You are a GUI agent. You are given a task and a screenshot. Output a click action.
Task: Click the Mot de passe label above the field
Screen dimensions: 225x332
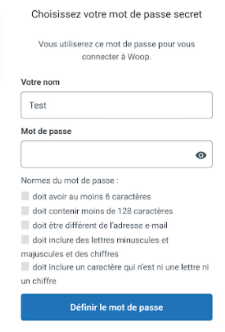click(46, 131)
